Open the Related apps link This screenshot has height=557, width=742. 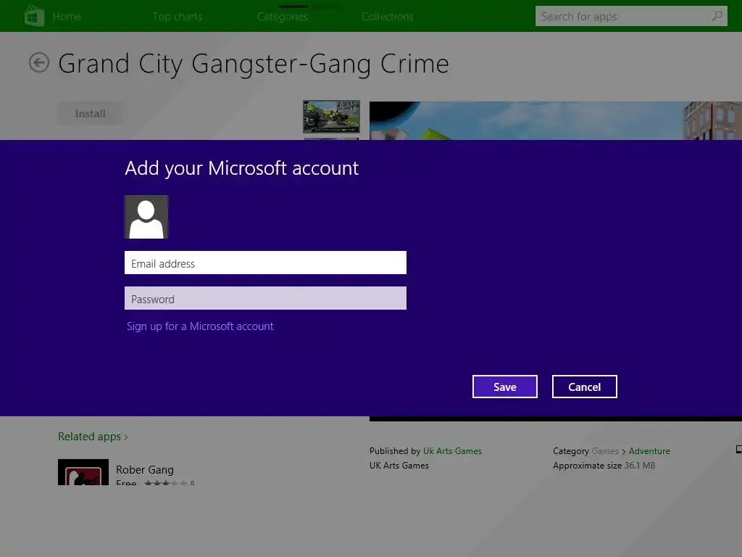pyautogui.click(x=93, y=436)
